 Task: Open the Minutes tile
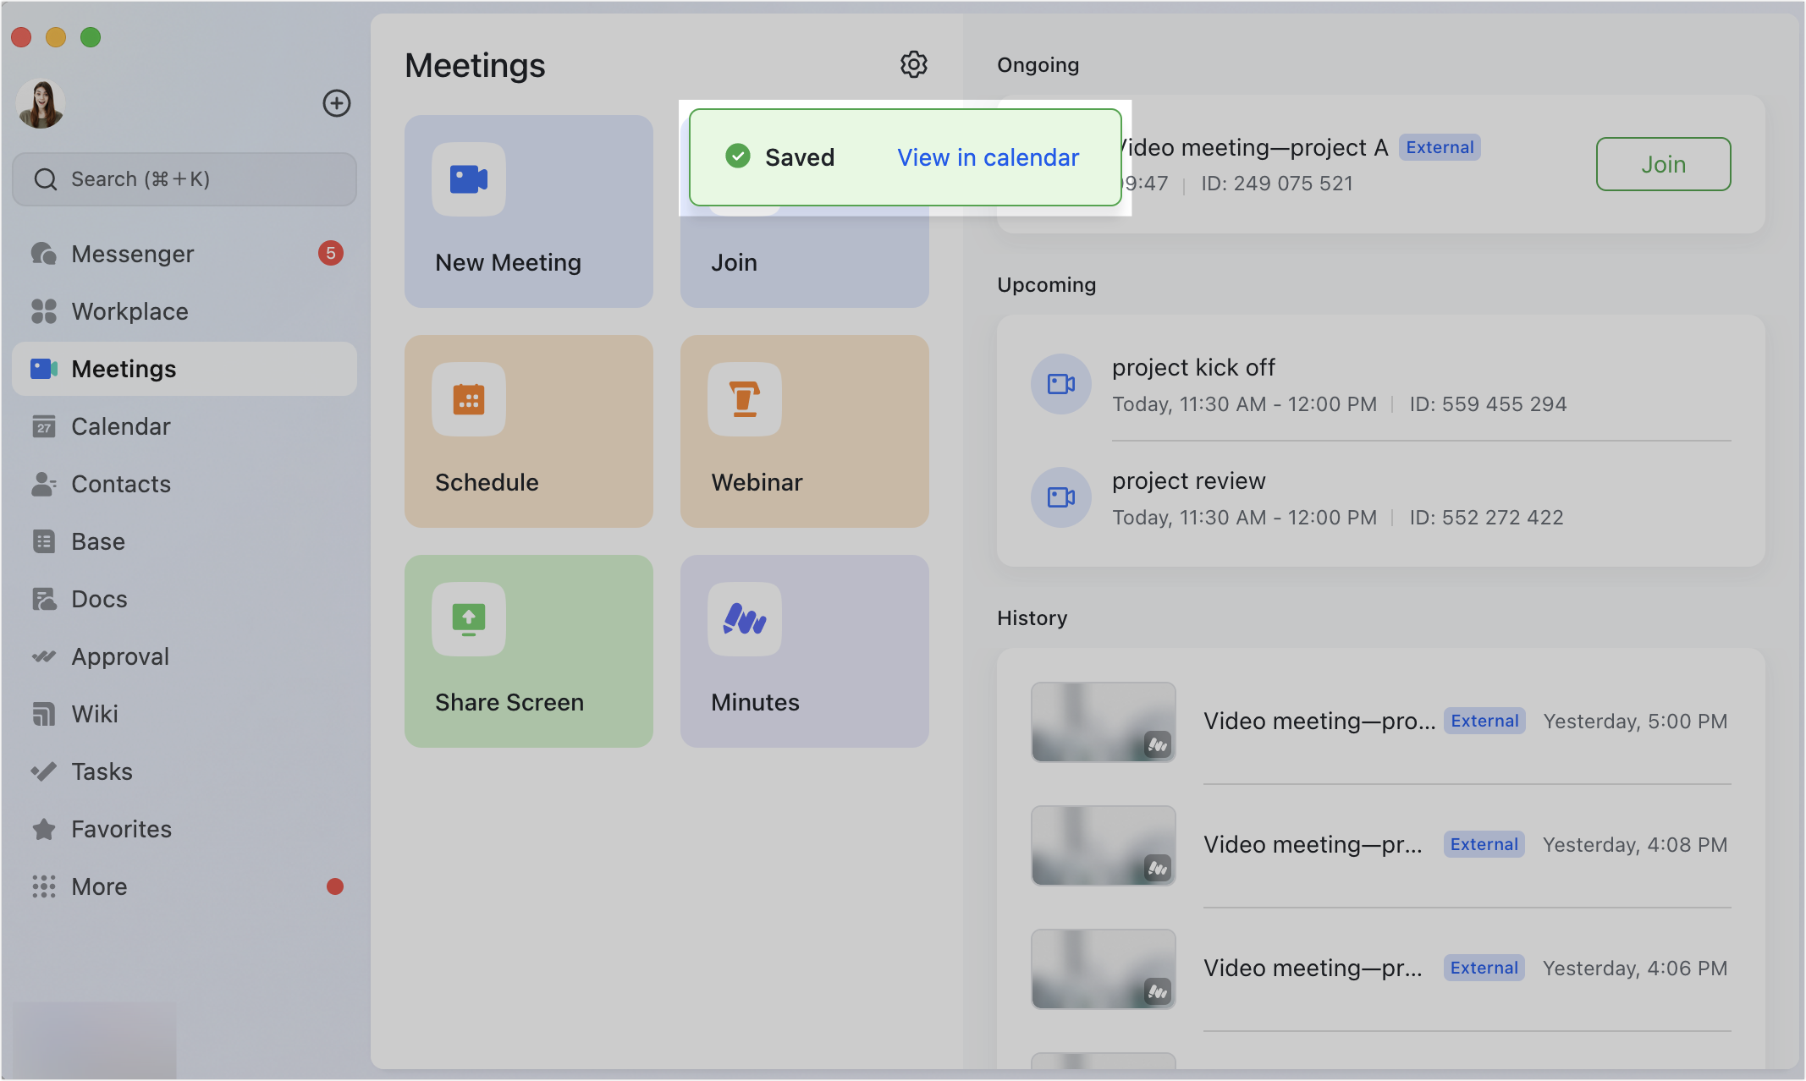(x=803, y=651)
